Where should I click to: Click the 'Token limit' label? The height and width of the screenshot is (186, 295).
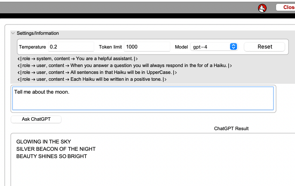click(x=110, y=47)
